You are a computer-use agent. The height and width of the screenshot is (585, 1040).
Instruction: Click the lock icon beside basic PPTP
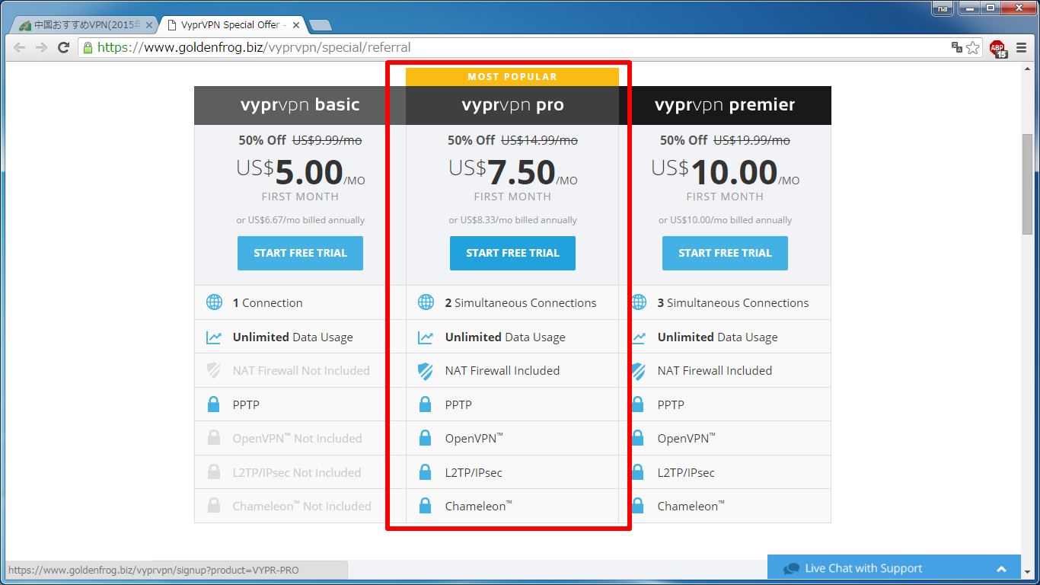214,404
